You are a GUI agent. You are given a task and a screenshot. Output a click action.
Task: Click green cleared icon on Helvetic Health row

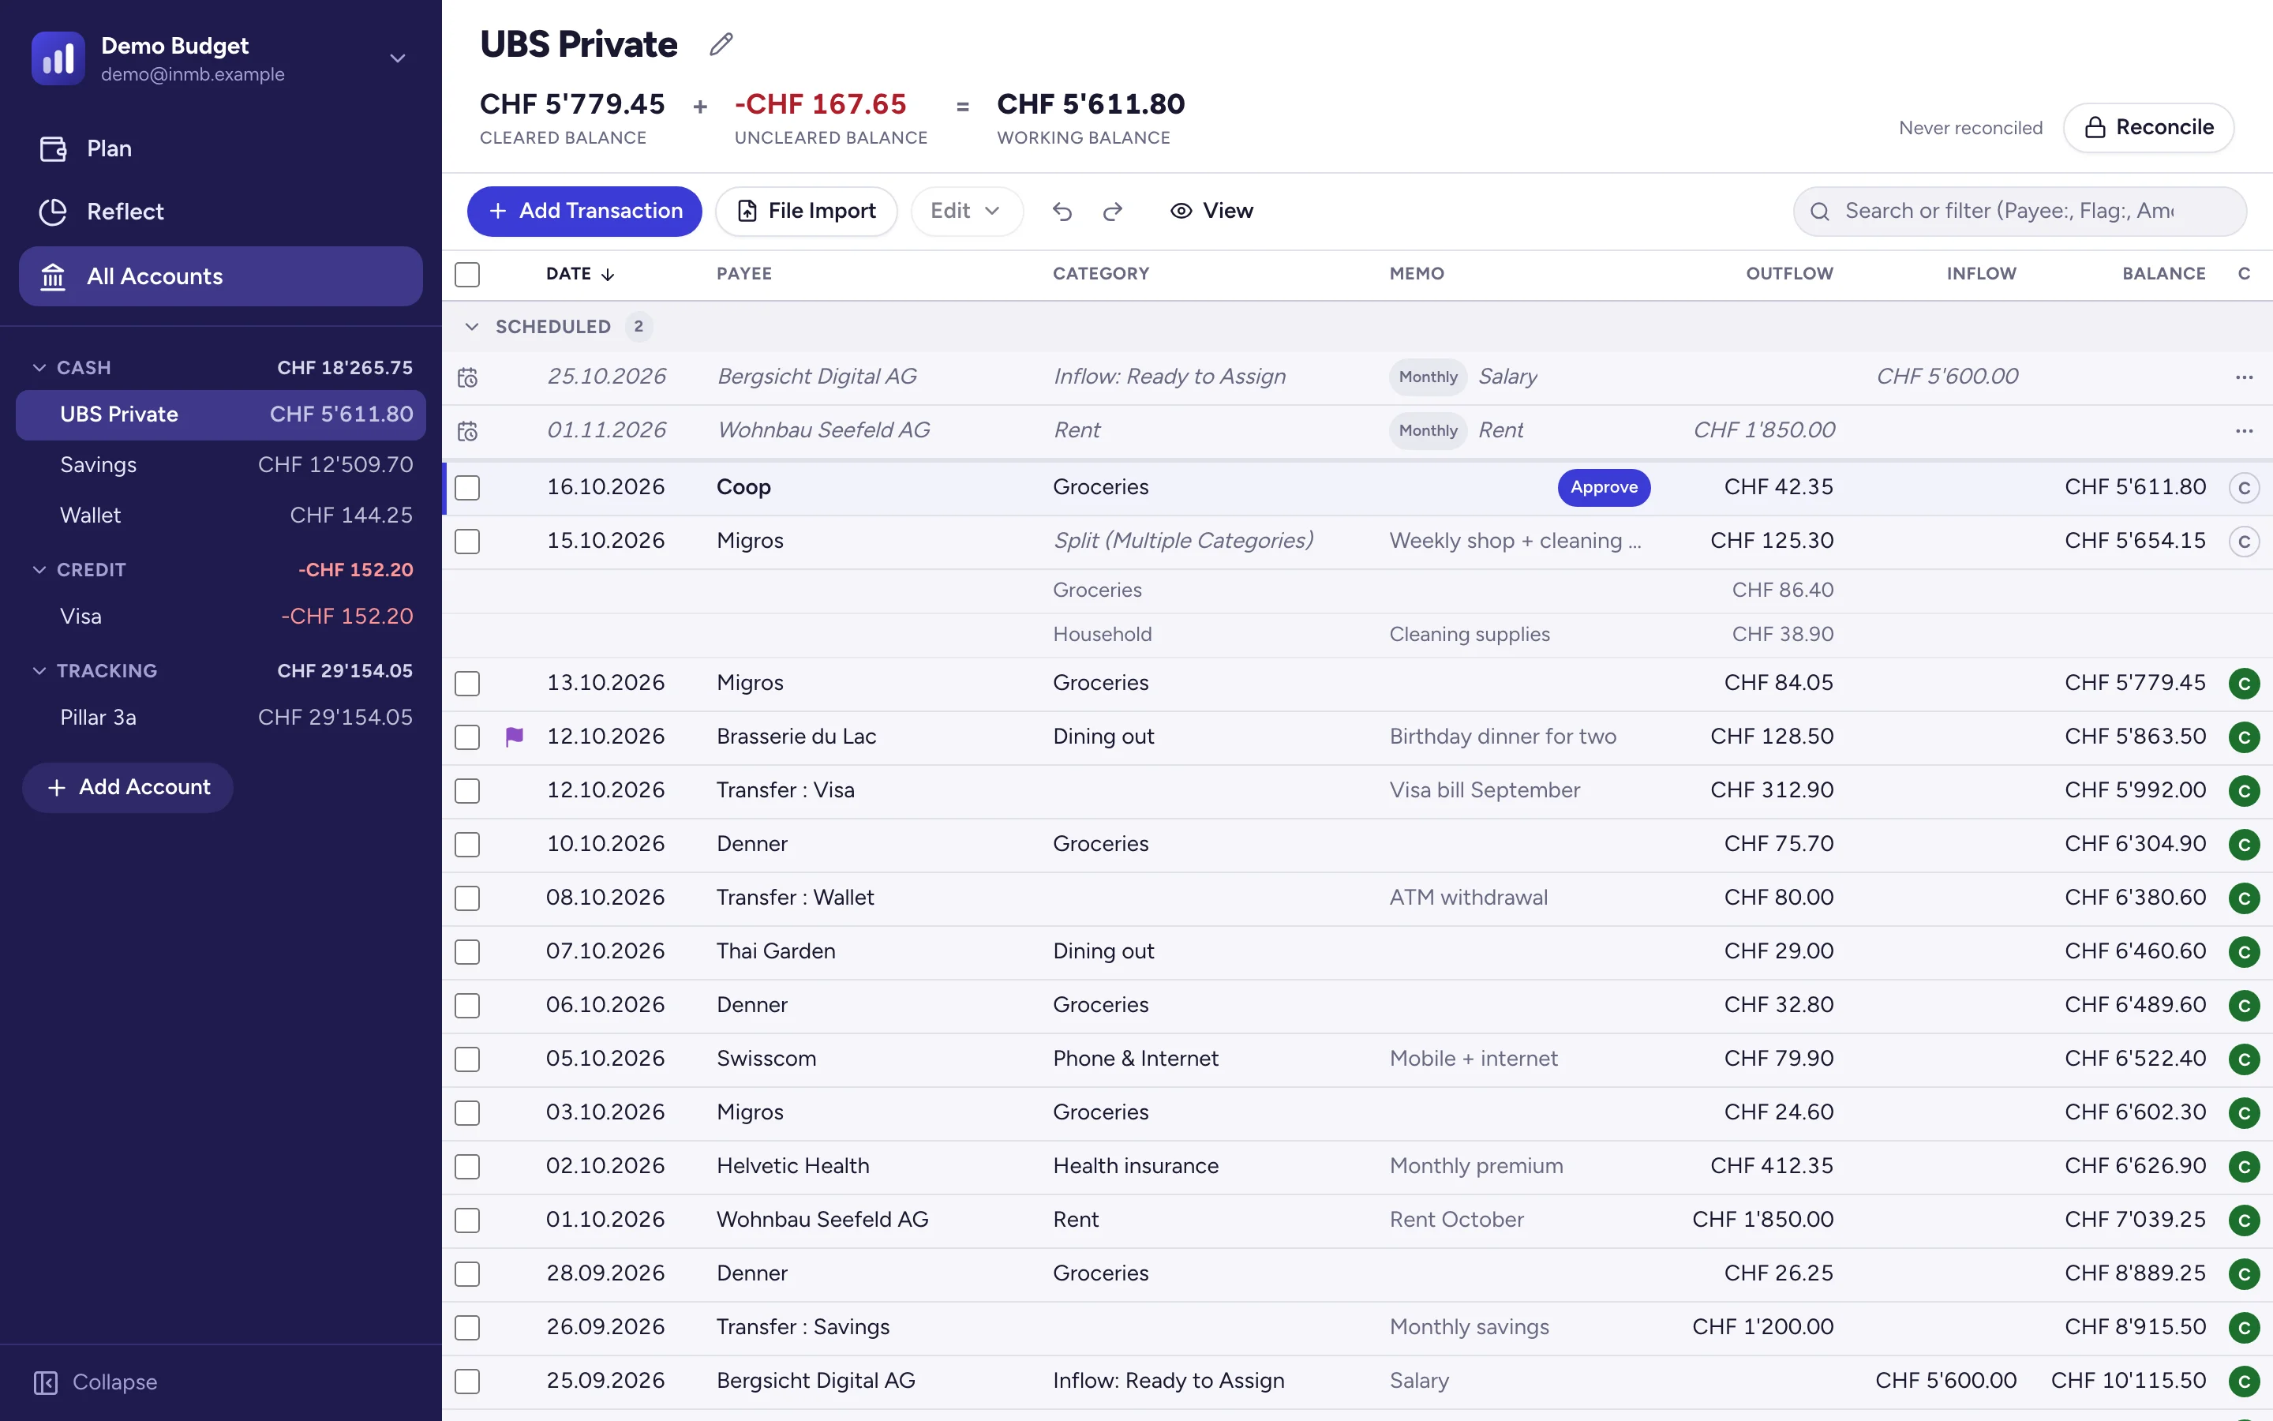2244,1166
